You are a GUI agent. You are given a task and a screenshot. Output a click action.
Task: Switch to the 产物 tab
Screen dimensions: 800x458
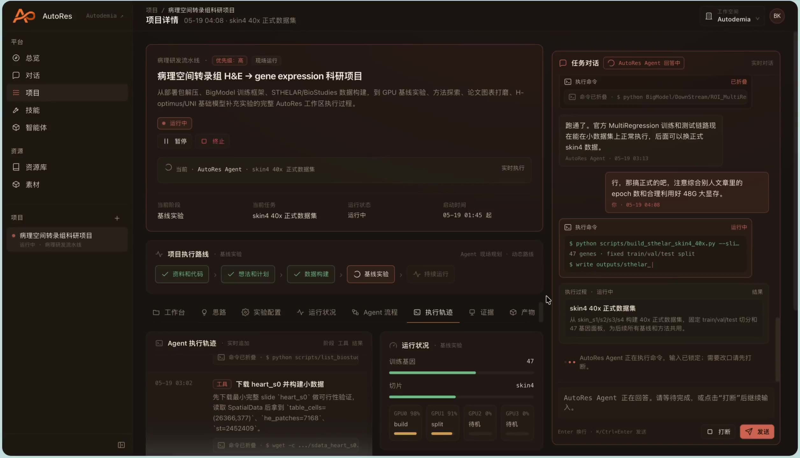point(522,312)
